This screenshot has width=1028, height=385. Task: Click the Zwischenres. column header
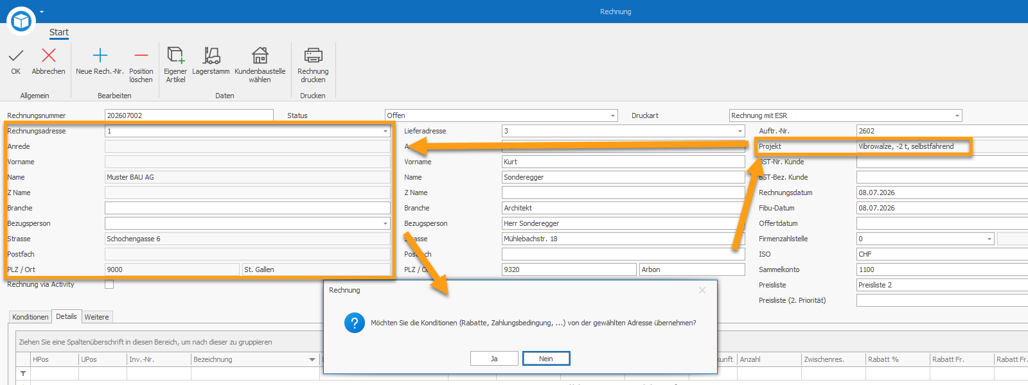833,359
